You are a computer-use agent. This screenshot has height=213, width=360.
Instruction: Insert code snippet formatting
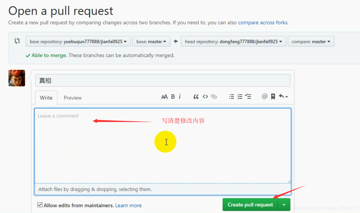[205, 97]
